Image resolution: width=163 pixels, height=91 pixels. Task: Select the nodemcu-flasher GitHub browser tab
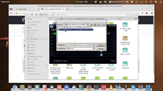(x=53, y=9)
